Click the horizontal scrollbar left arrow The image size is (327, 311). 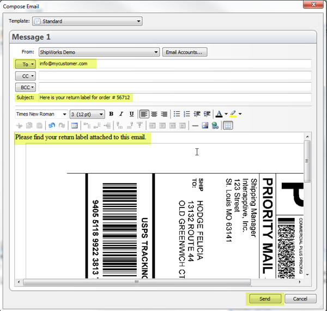click(19, 282)
